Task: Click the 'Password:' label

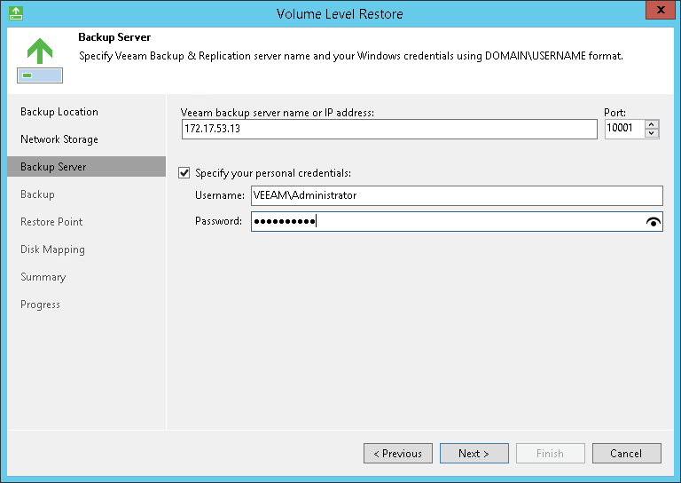Action: (x=218, y=221)
